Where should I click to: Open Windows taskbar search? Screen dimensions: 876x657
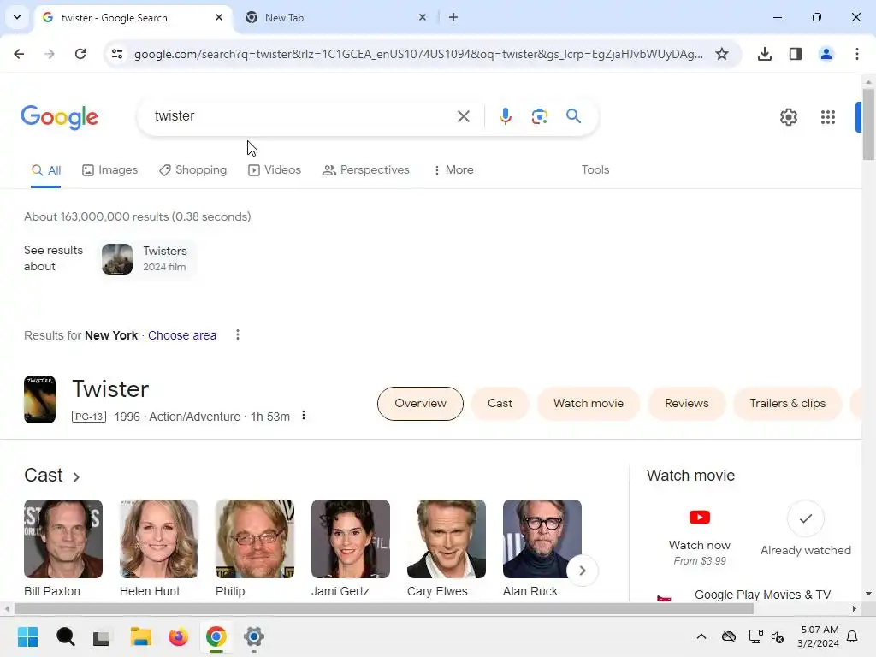tap(65, 636)
